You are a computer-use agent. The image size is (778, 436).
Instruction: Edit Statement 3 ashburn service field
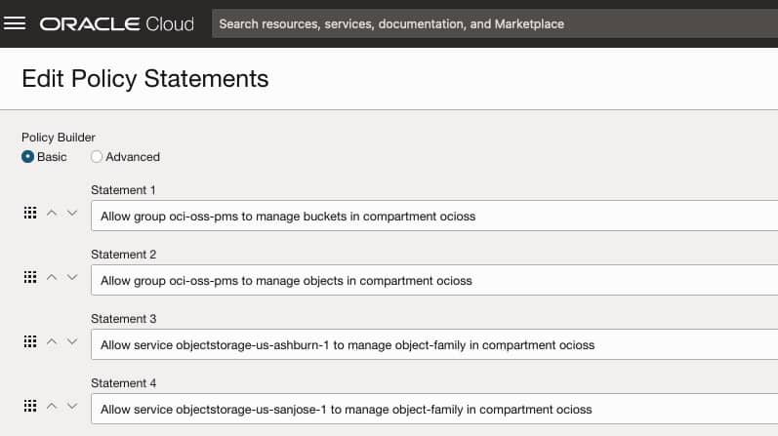point(434,344)
